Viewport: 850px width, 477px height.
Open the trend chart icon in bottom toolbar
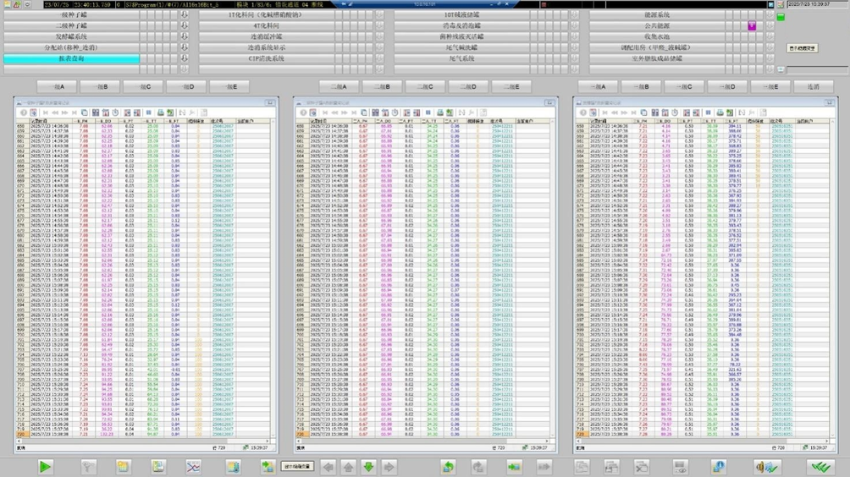(194, 467)
